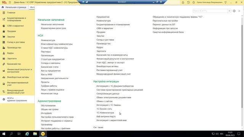This screenshot has height=137, width=244.
Task: Open Синхронизация данных link
Action: pyautogui.click(x=108, y=94)
